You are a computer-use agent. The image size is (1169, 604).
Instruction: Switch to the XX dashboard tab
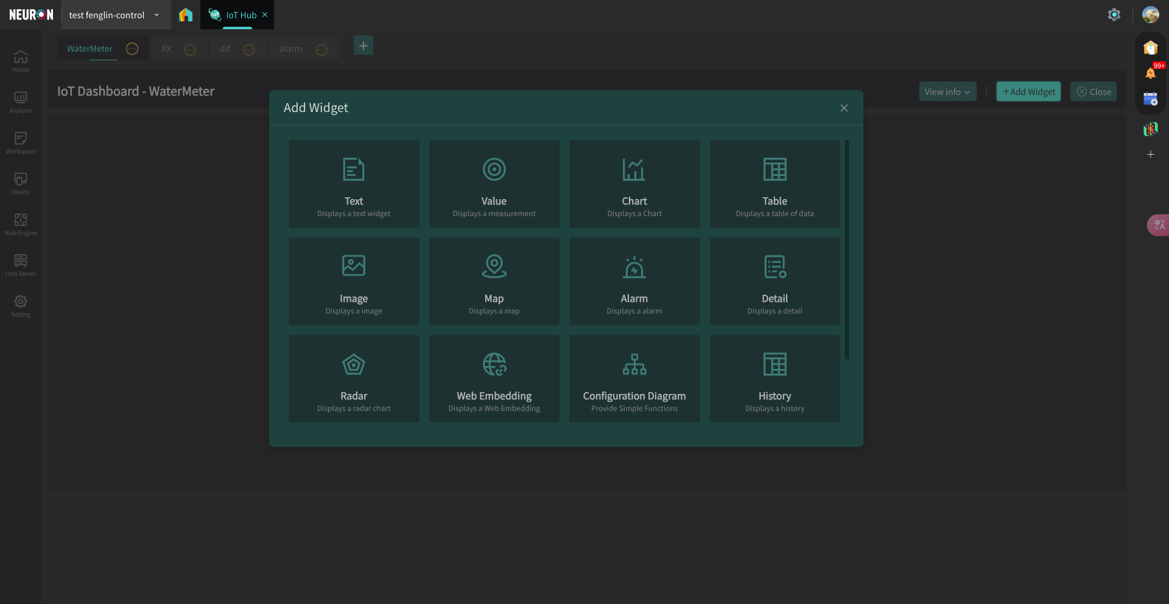pyautogui.click(x=166, y=49)
